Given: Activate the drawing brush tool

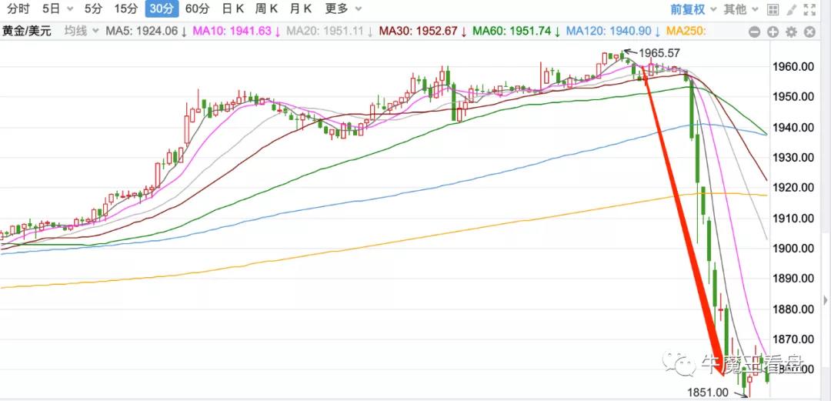Looking at the screenshot, I should coord(791,9).
